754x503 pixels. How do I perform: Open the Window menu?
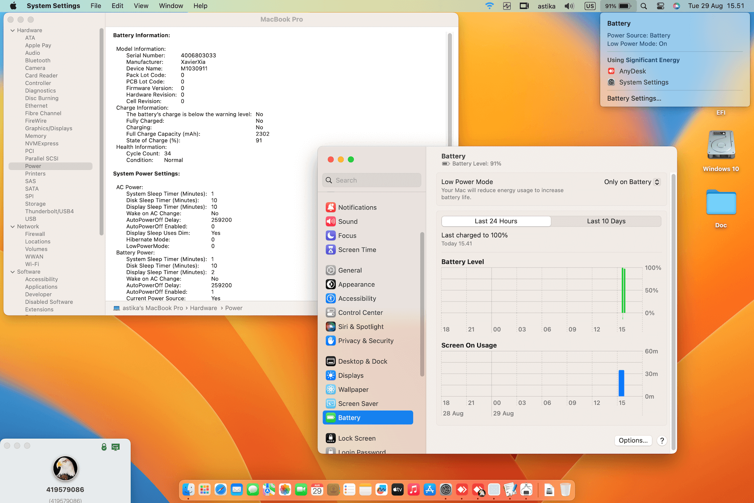pos(170,6)
